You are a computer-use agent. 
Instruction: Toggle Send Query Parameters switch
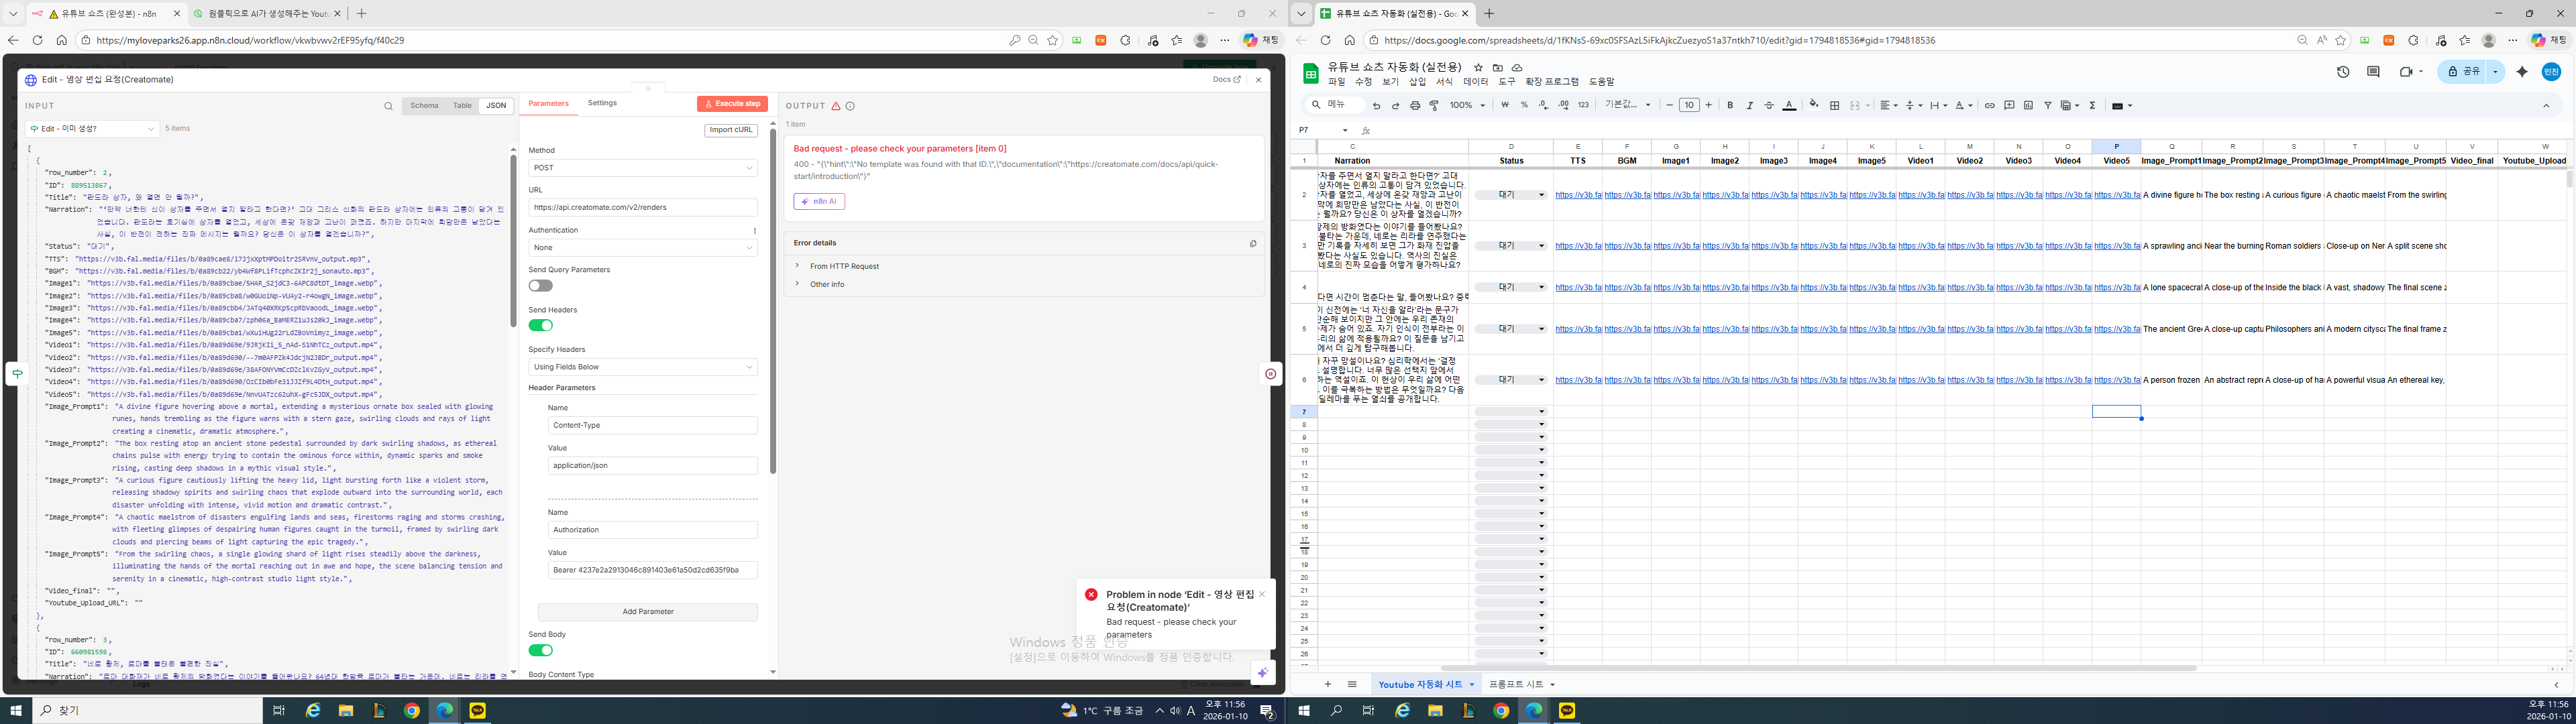(x=540, y=286)
